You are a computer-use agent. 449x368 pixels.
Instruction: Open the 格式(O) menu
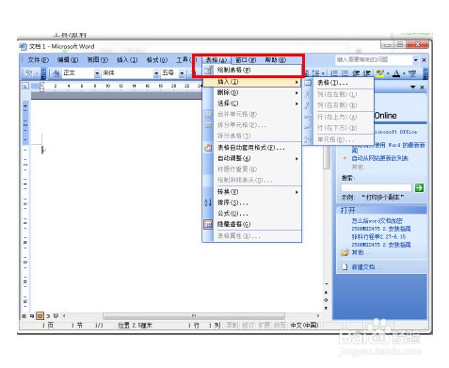coord(157,59)
